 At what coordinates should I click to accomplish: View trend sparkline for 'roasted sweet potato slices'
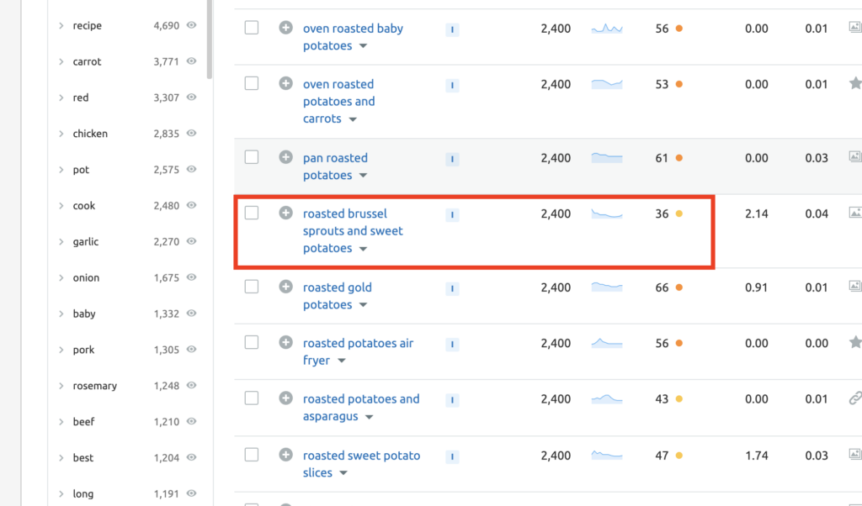point(607,455)
